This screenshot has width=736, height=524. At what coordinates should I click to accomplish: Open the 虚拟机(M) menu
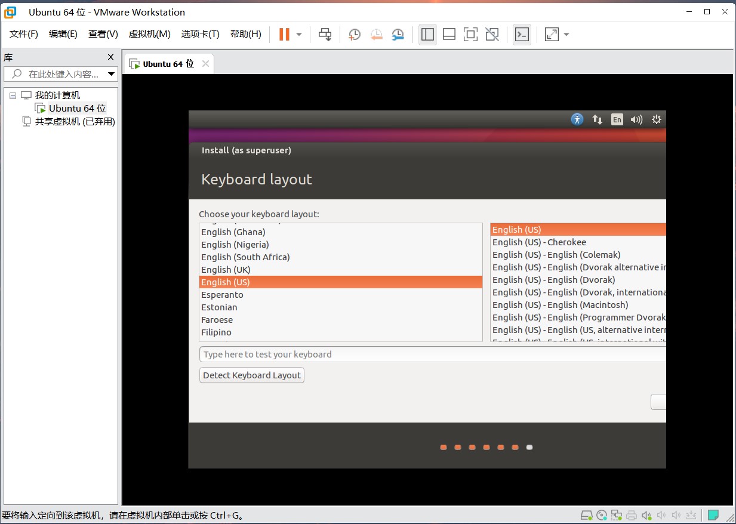pyautogui.click(x=149, y=34)
